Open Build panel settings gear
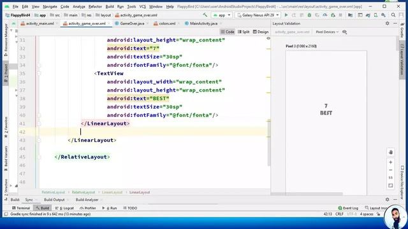 click(388, 199)
